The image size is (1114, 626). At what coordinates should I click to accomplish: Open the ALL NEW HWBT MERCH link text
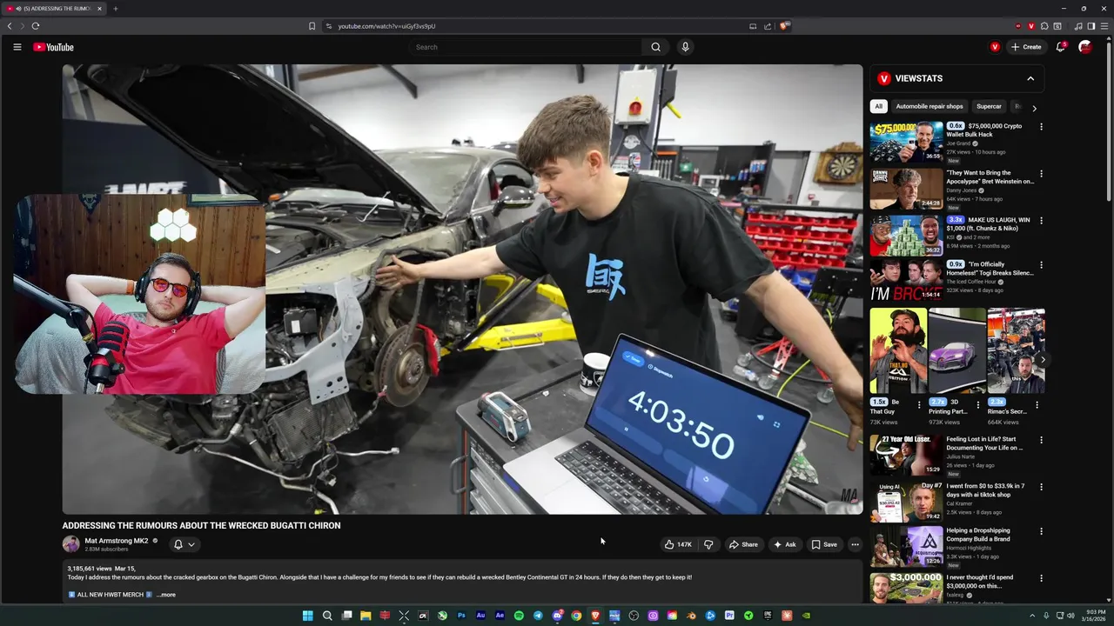click(110, 595)
